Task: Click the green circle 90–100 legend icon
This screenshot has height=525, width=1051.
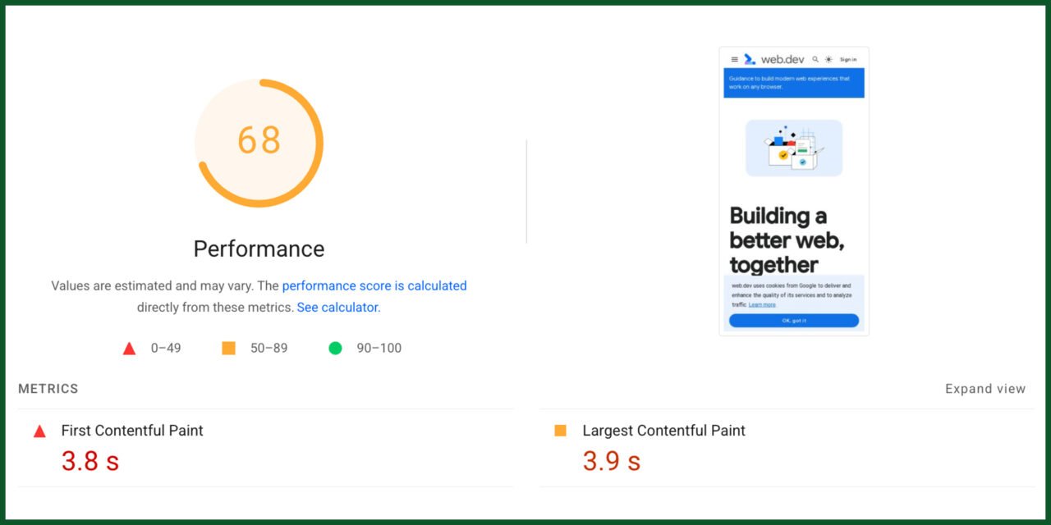Action: [335, 348]
